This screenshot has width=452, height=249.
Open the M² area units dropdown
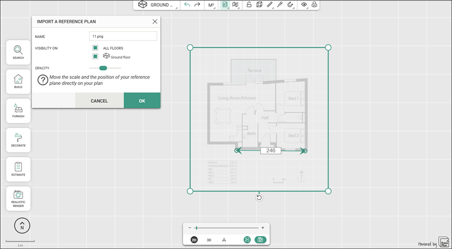[211, 5]
